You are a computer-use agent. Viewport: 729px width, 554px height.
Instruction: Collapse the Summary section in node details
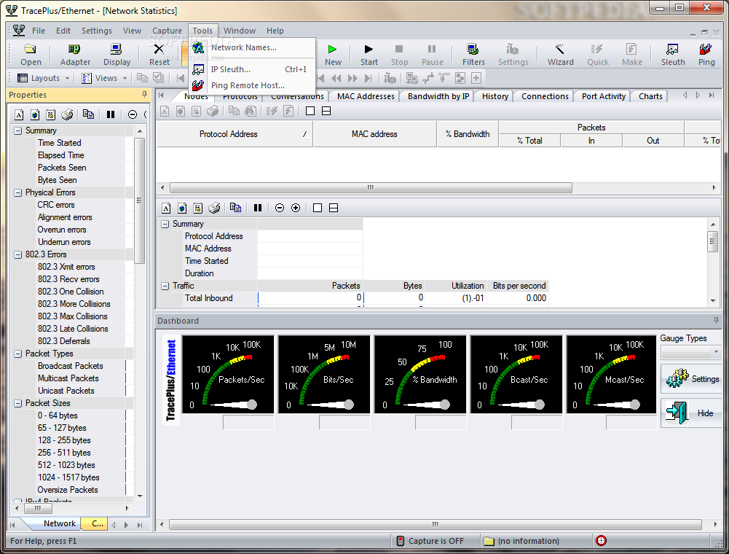tap(165, 224)
